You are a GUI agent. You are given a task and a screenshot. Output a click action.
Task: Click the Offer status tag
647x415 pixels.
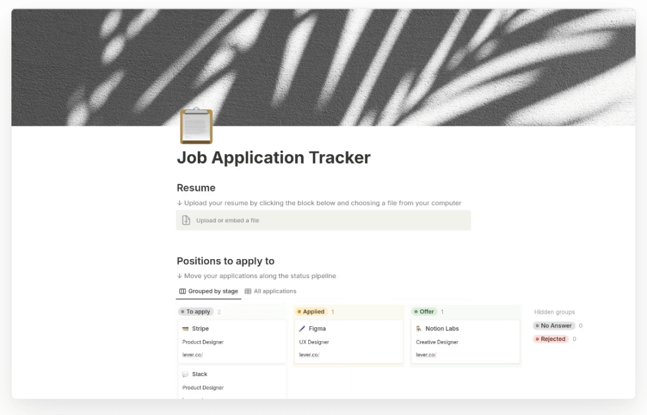424,312
